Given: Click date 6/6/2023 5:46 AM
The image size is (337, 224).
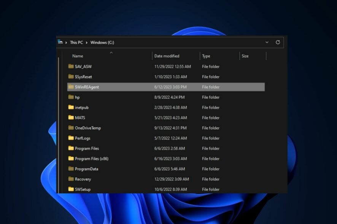Looking at the screenshot, I should click(170, 169).
